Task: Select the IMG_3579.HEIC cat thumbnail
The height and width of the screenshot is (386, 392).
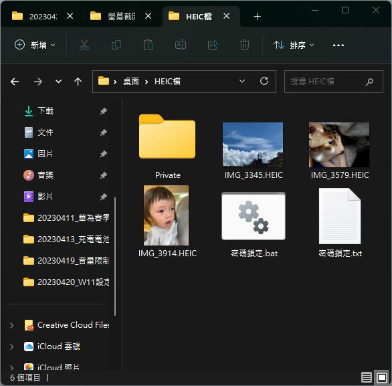Action: [x=339, y=144]
